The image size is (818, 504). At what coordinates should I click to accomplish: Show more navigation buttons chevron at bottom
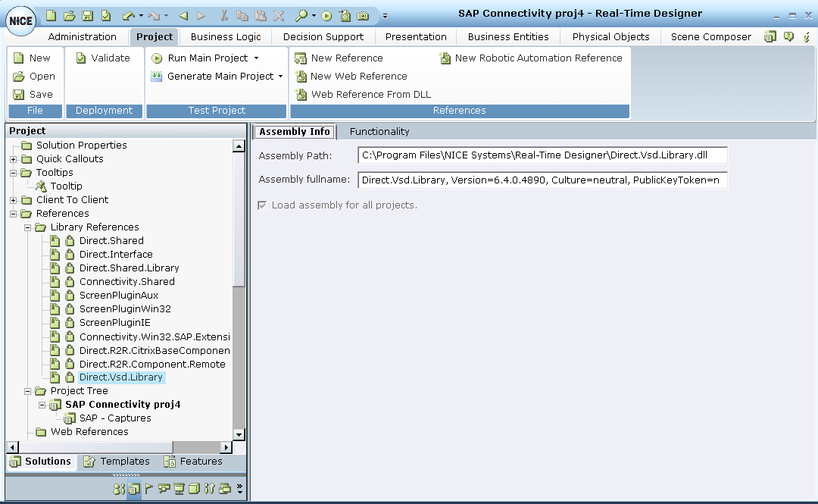pyautogui.click(x=239, y=489)
